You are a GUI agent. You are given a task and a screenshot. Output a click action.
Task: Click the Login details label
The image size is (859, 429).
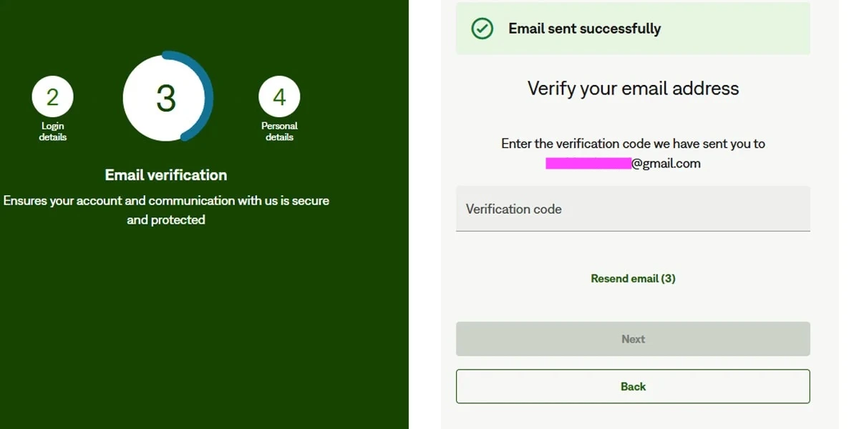click(x=52, y=131)
